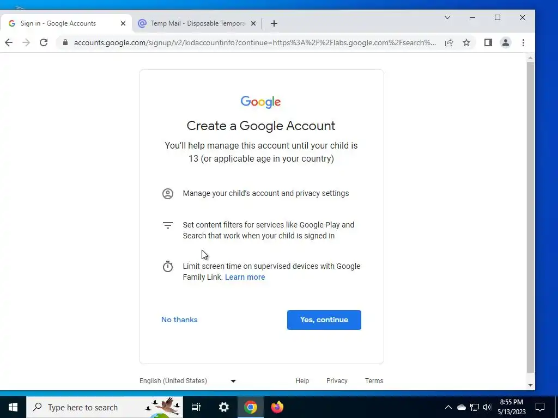Click the page vertical scrollbar thumb
Viewport: 558px width, 418px height.
coord(530,218)
